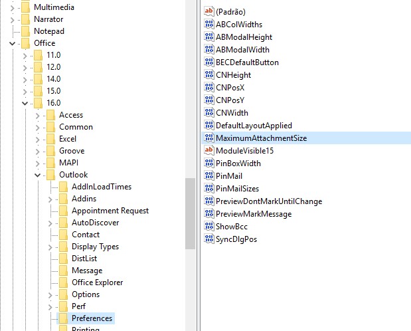411x331 pixels.
Task: Click the BECDefaultButton value icon
Action: 209,62
